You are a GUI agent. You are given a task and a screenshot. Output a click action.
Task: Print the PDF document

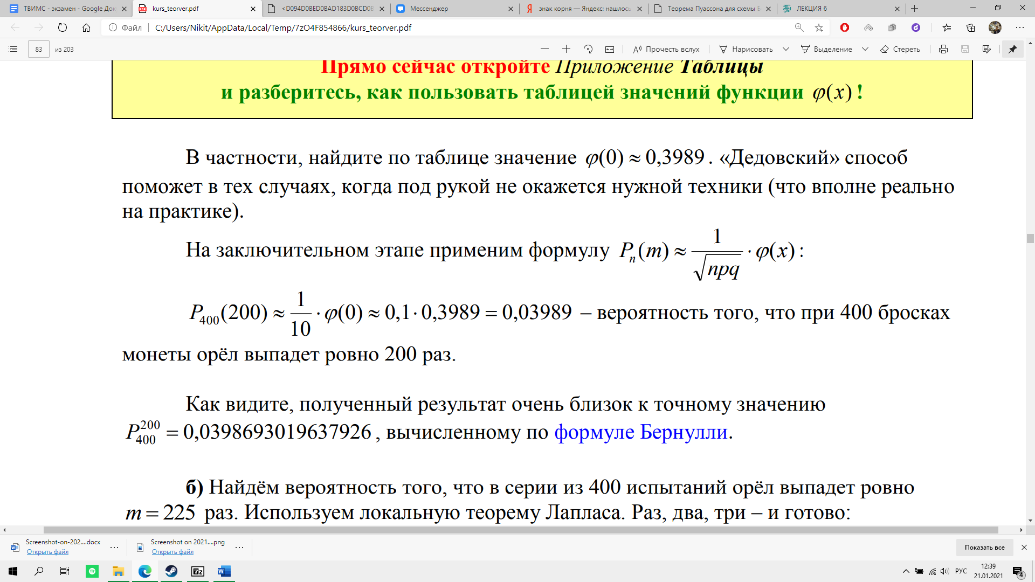[x=943, y=49]
